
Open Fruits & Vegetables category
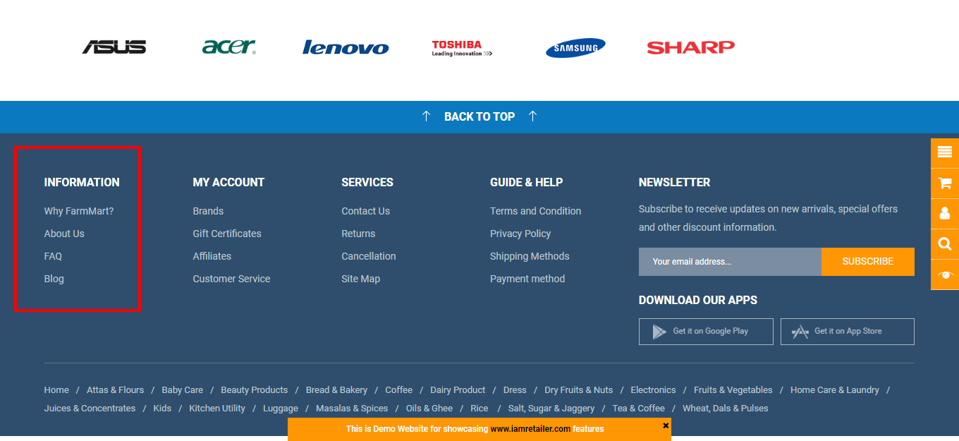733,390
